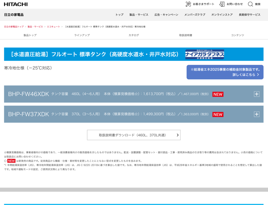
Task: Switch to the ラインアップ tab
Action: (82, 35)
